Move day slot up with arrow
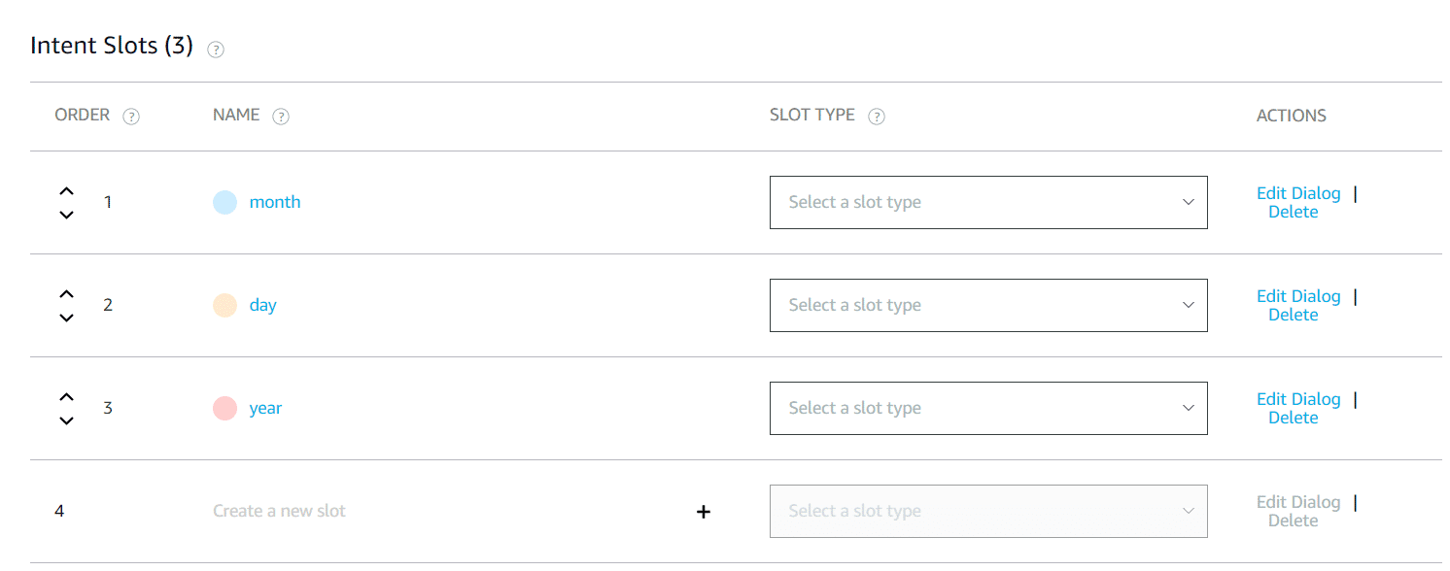The width and height of the screenshot is (1450, 571). (66, 294)
